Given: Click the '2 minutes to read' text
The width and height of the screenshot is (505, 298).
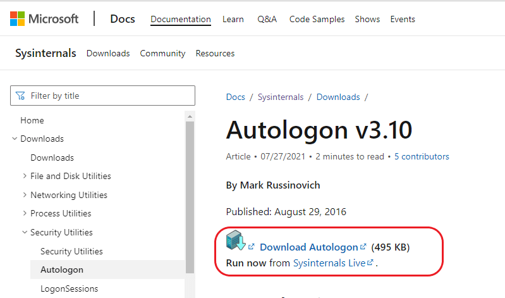Looking at the screenshot, I should click(x=350, y=156).
